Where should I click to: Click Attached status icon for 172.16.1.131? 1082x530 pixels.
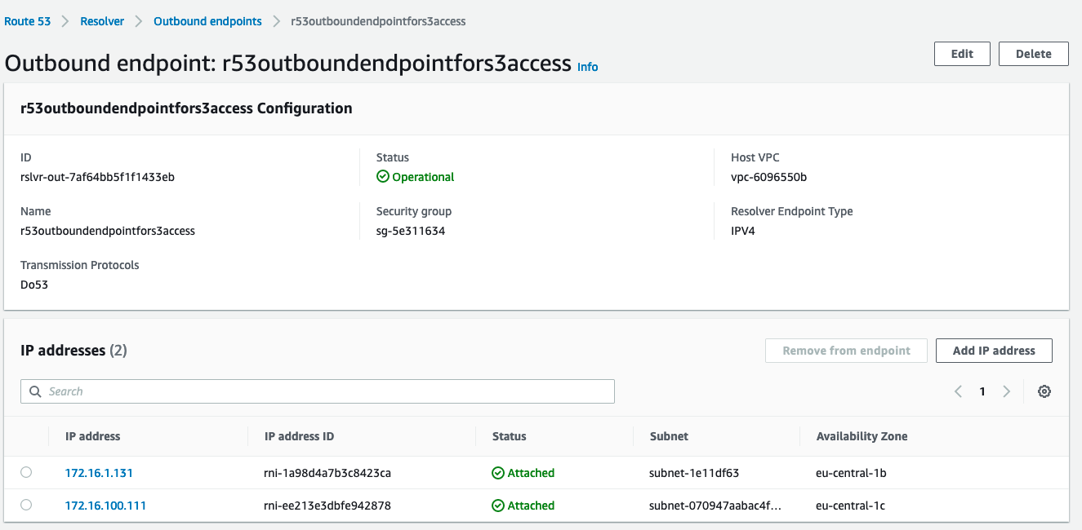[x=497, y=473]
